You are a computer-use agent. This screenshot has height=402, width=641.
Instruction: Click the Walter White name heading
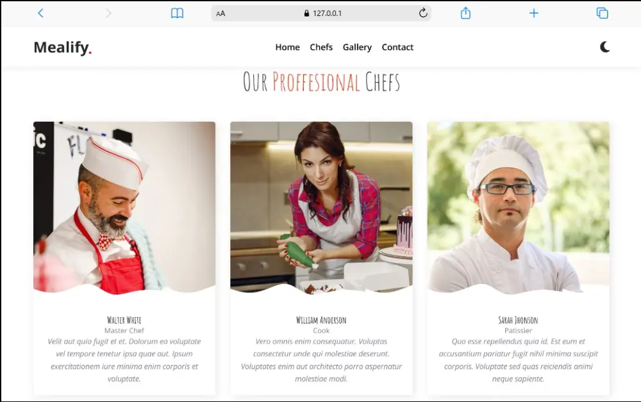point(124,320)
